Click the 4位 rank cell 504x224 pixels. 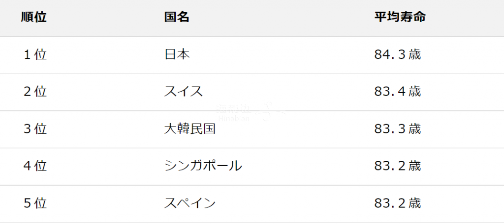(35, 166)
